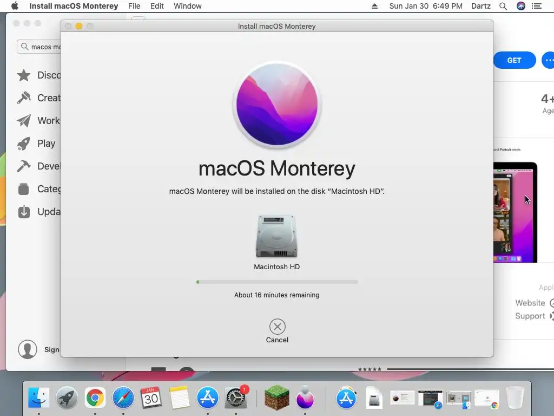Screen dimensions: 554x416
Task: Click the Sign In account avatar
Action: [x=28, y=349]
